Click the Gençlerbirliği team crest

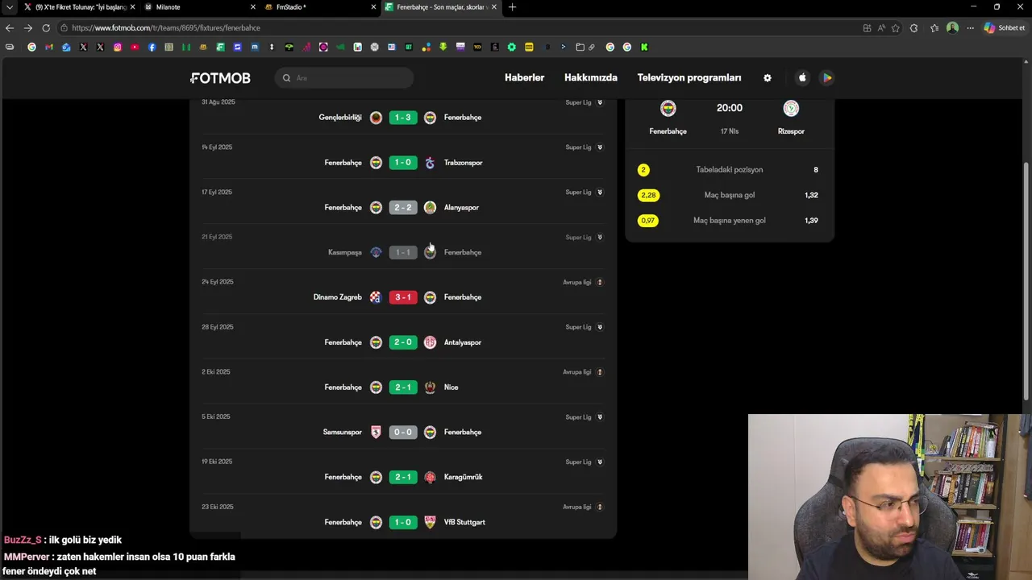[376, 118]
